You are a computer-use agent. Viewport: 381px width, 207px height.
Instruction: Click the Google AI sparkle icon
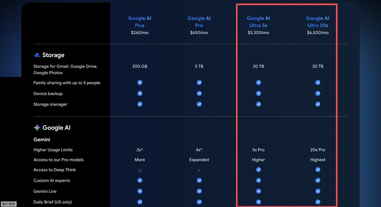[37, 127]
